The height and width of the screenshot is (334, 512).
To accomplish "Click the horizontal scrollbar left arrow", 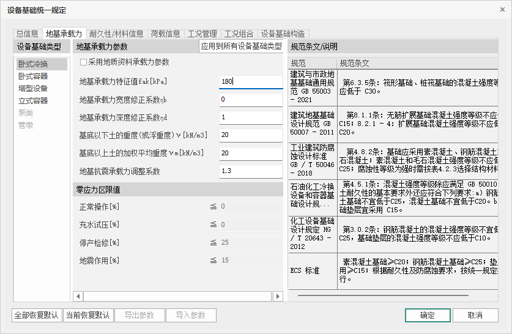I will click(x=78, y=297).
